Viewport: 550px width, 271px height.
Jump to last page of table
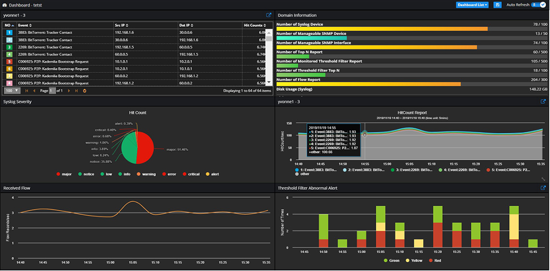(76, 91)
